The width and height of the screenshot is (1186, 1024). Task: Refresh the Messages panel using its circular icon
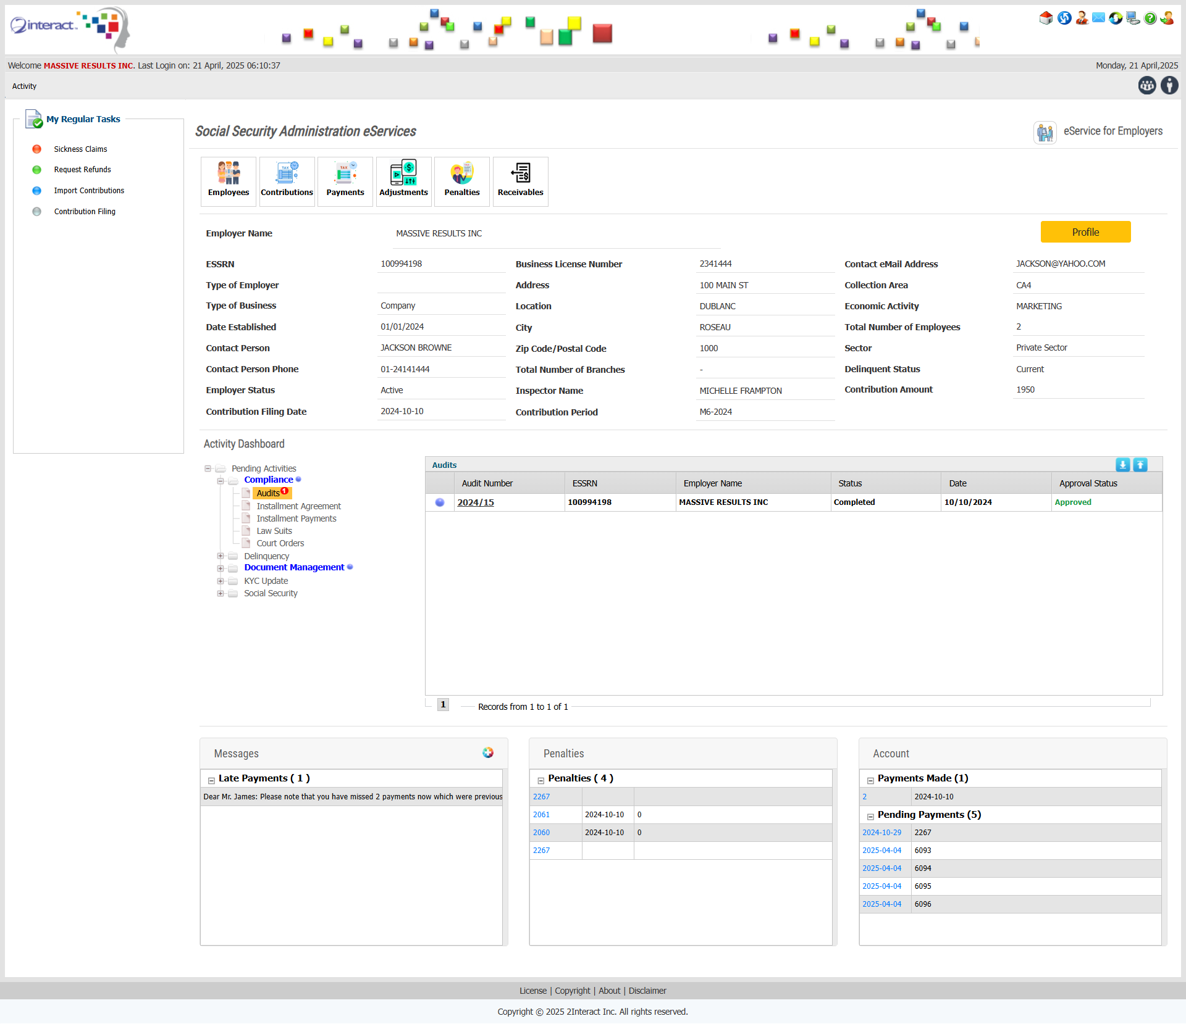pyautogui.click(x=487, y=752)
